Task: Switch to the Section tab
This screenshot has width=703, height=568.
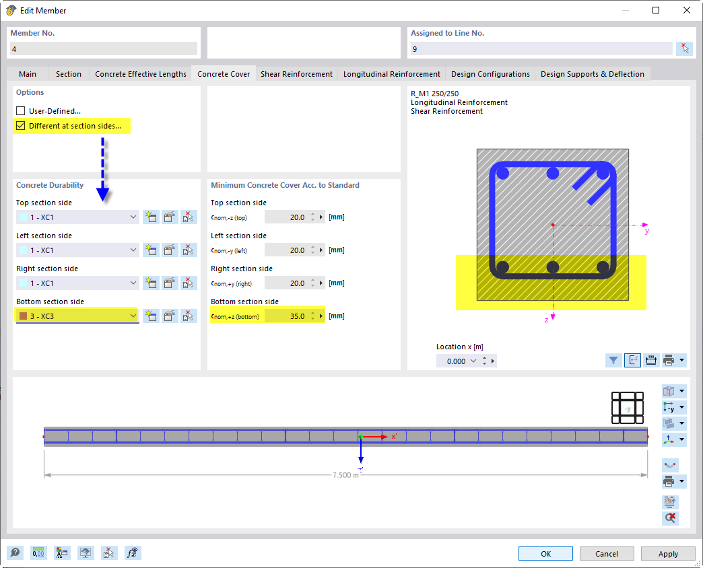Action: click(x=69, y=74)
